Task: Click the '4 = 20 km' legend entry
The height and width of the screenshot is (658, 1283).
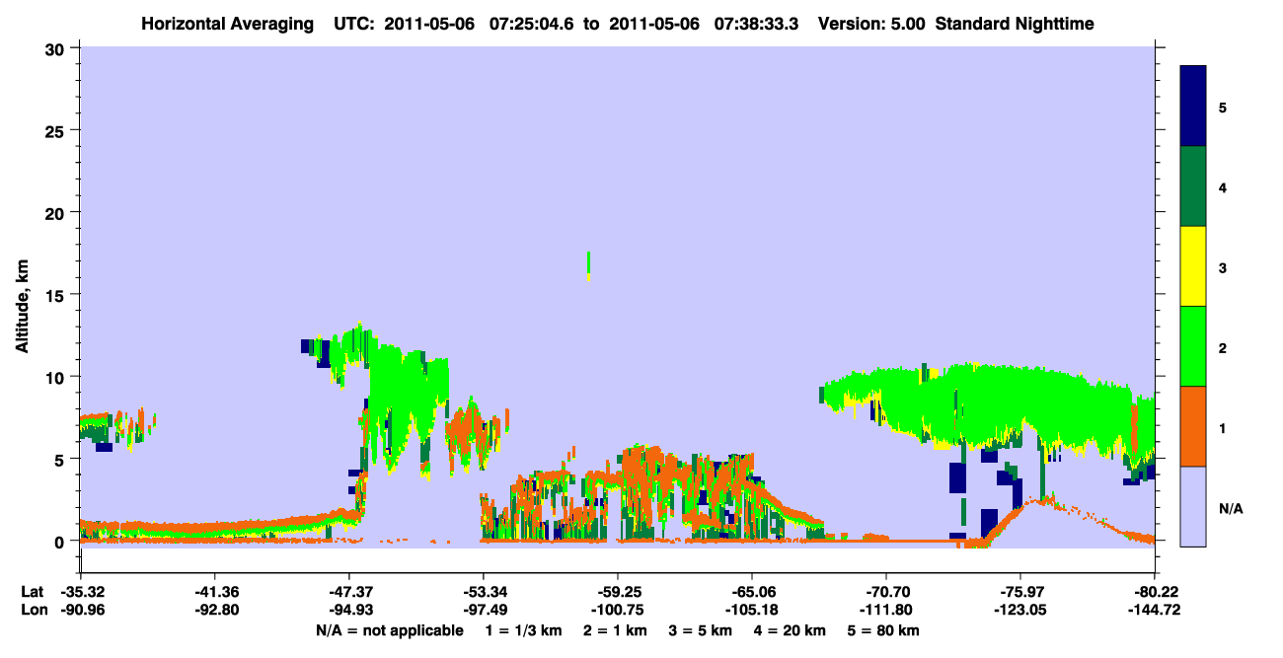Action: (792, 630)
